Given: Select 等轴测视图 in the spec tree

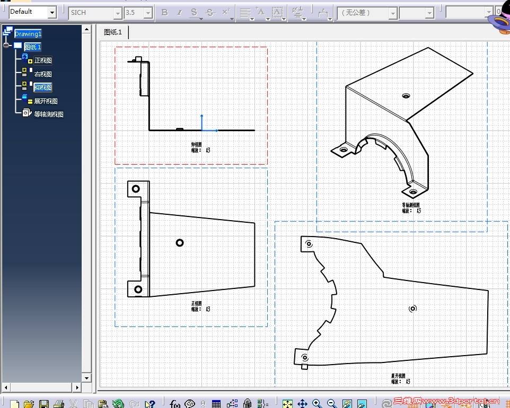Looking at the screenshot, I should [x=49, y=114].
